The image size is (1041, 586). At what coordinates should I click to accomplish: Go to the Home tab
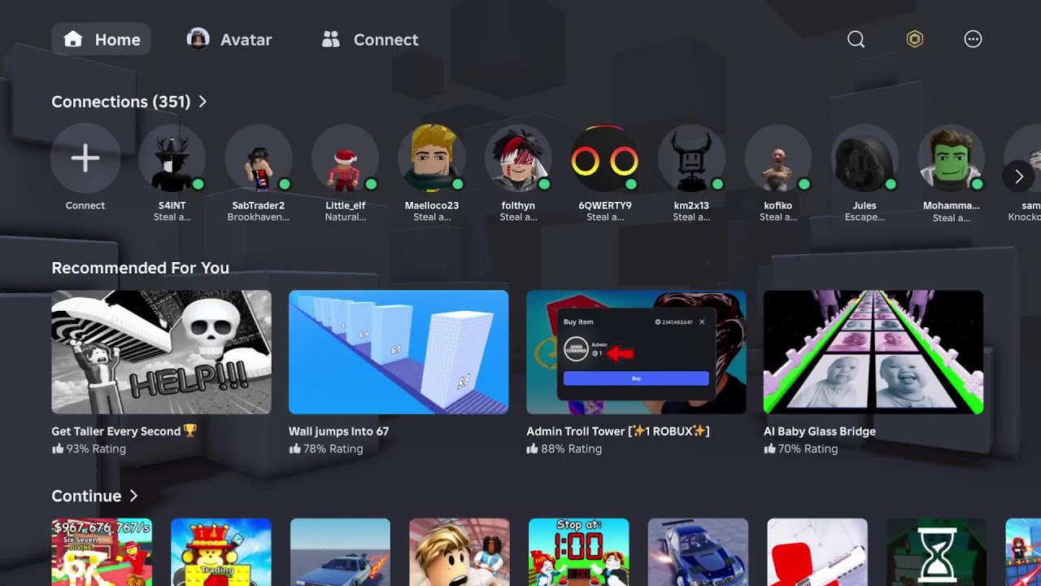(102, 39)
